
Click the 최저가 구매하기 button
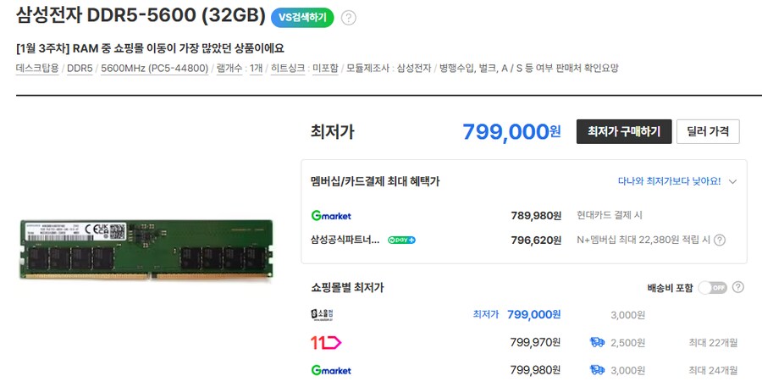624,131
